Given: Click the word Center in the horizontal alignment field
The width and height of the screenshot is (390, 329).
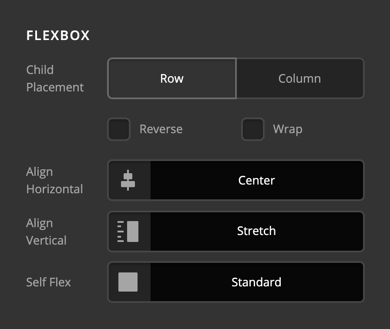Looking at the screenshot, I should coord(256,180).
